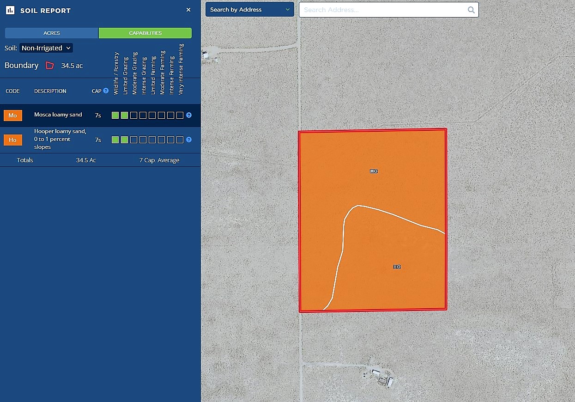This screenshot has height=402, width=575.
Task: Open the CAP column help icon
Action: 106,91
